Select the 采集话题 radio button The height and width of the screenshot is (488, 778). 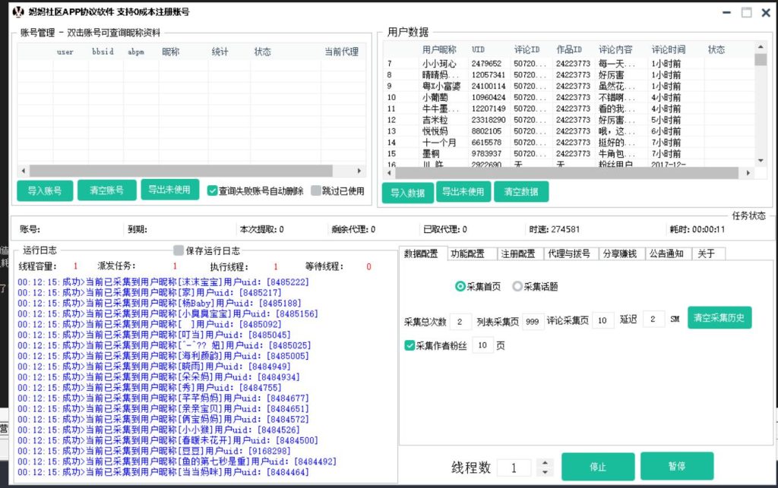point(517,287)
